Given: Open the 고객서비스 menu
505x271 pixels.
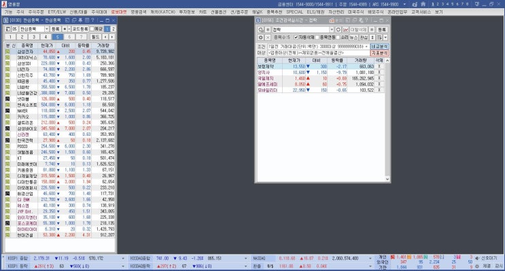Looking at the screenshot, I should click(421, 12).
